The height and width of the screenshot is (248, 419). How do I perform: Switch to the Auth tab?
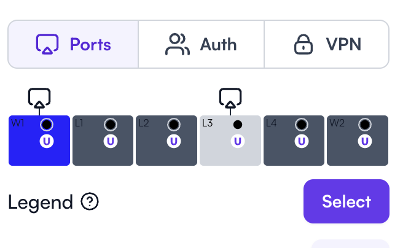[x=202, y=44]
